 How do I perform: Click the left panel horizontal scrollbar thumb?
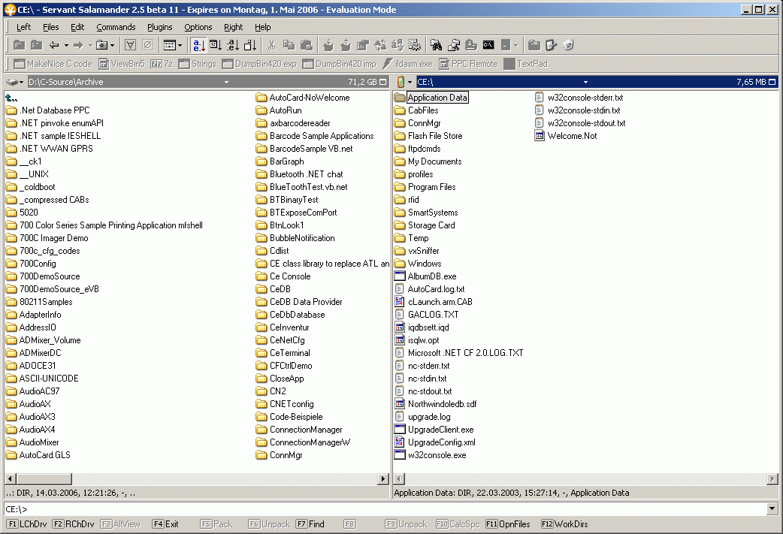[44, 479]
